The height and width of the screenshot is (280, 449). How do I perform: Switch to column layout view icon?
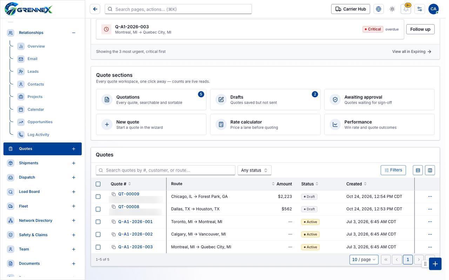click(430, 170)
